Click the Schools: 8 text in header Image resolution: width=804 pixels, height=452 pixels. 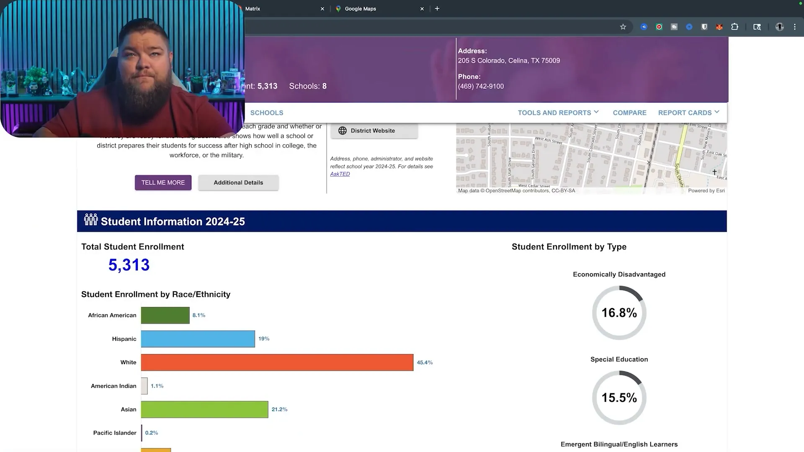pyautogui.click(x=308, y=86)
